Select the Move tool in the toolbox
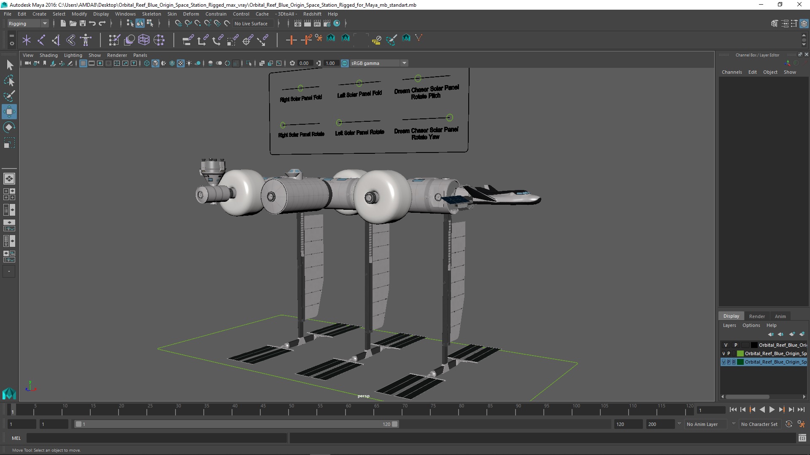The image size is (810, 455). click(9, 112)
